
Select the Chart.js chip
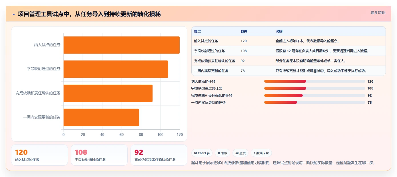coord(202,153)
